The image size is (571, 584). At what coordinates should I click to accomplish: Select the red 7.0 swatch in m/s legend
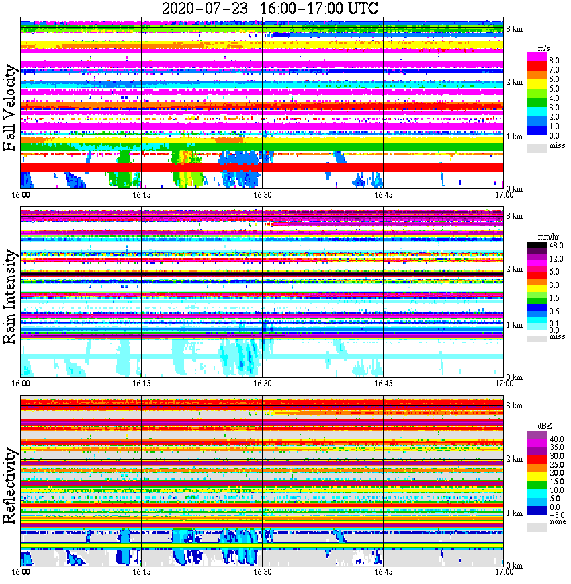[x=537, y=67]
